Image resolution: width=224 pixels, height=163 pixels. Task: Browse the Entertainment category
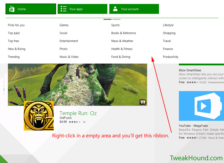[69, 41]
